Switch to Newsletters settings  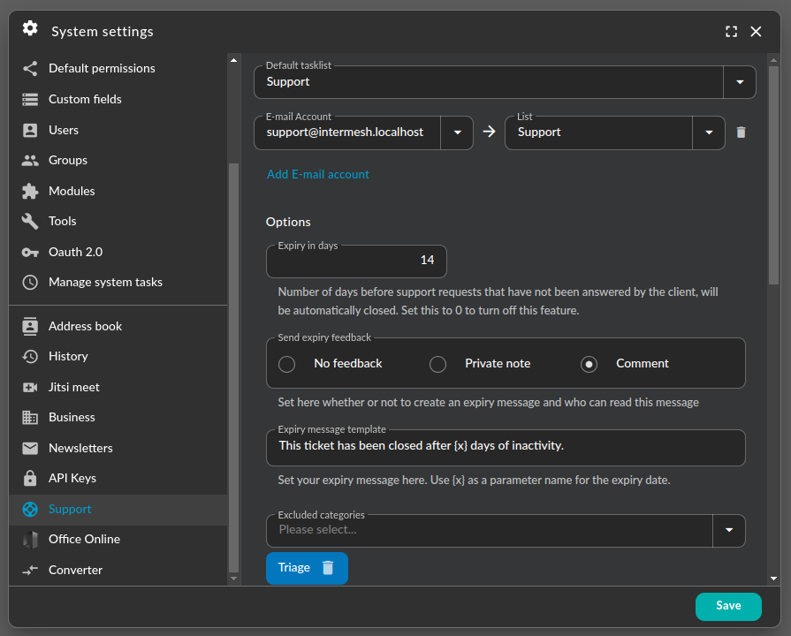click(x=118, y=448)
